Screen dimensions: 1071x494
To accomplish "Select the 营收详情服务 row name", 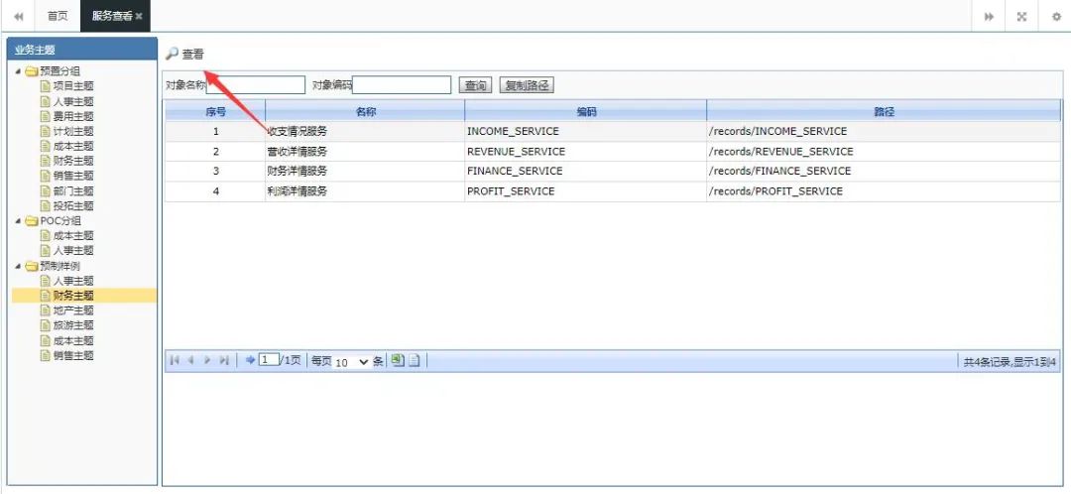I will coord(297,151).
